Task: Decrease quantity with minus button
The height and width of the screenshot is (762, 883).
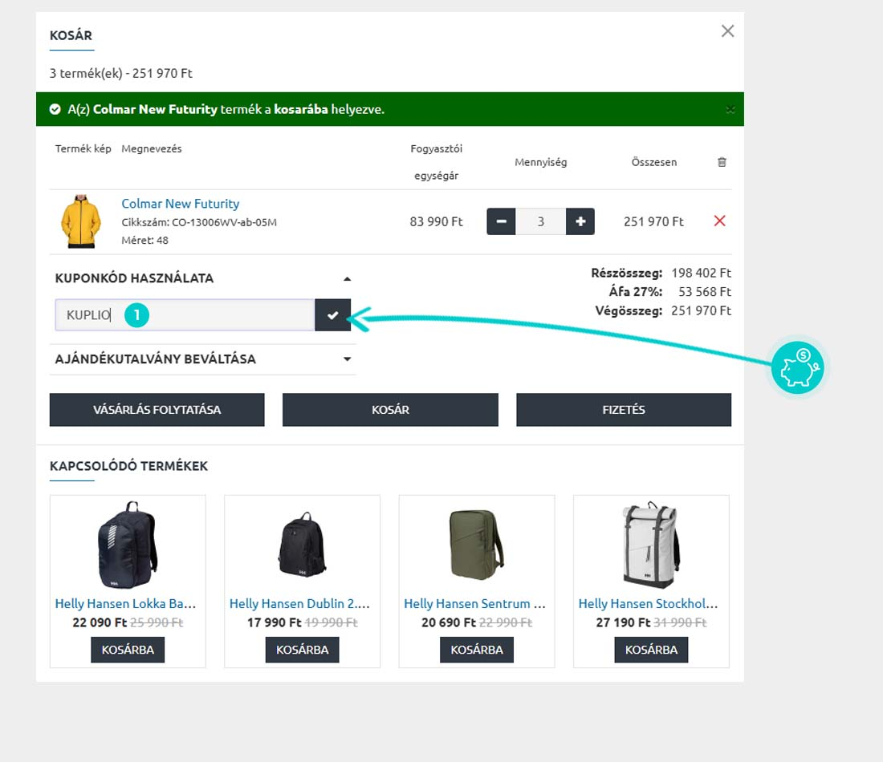Action: [x=501, y=221]
